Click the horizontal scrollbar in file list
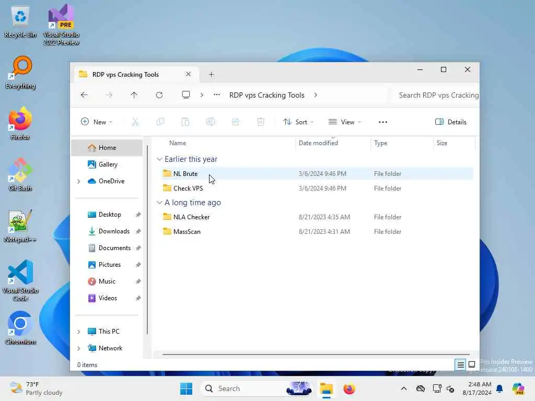The image size is (535, 401). 316,355
